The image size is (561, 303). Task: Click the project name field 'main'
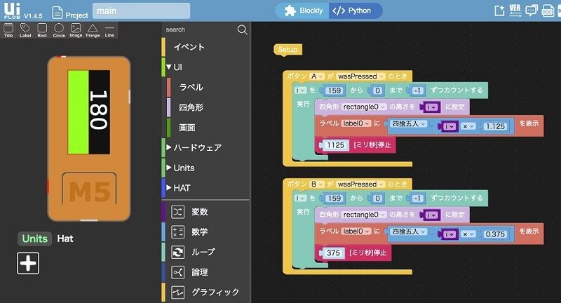pos(141,11)
